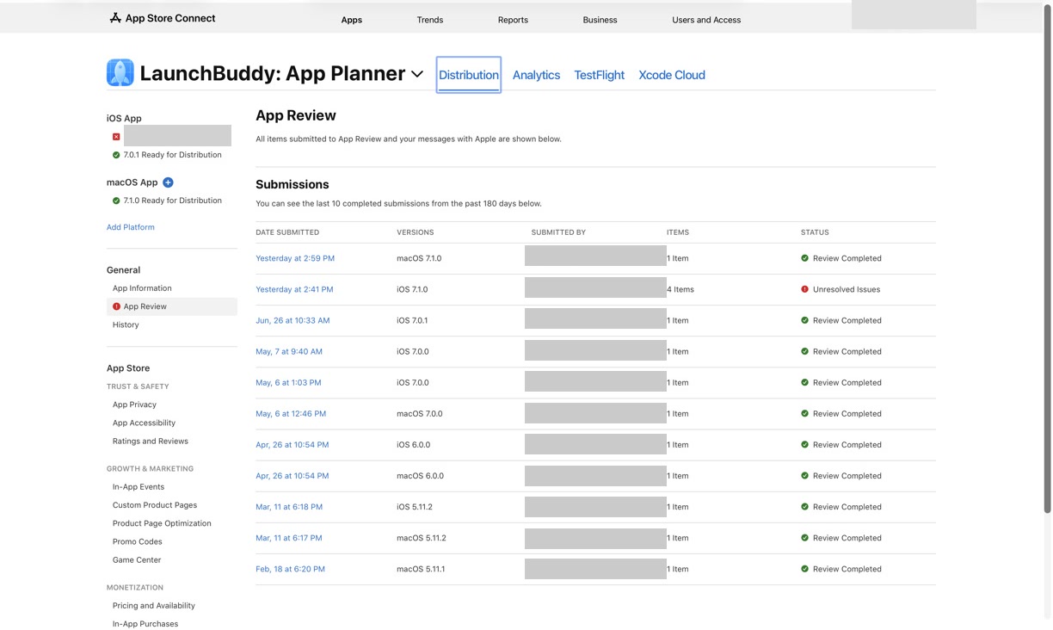The width and height of the screenshot is (1053, 630).
Task: Switch to the TestFlight tab
Action: [x=600, y=75]
